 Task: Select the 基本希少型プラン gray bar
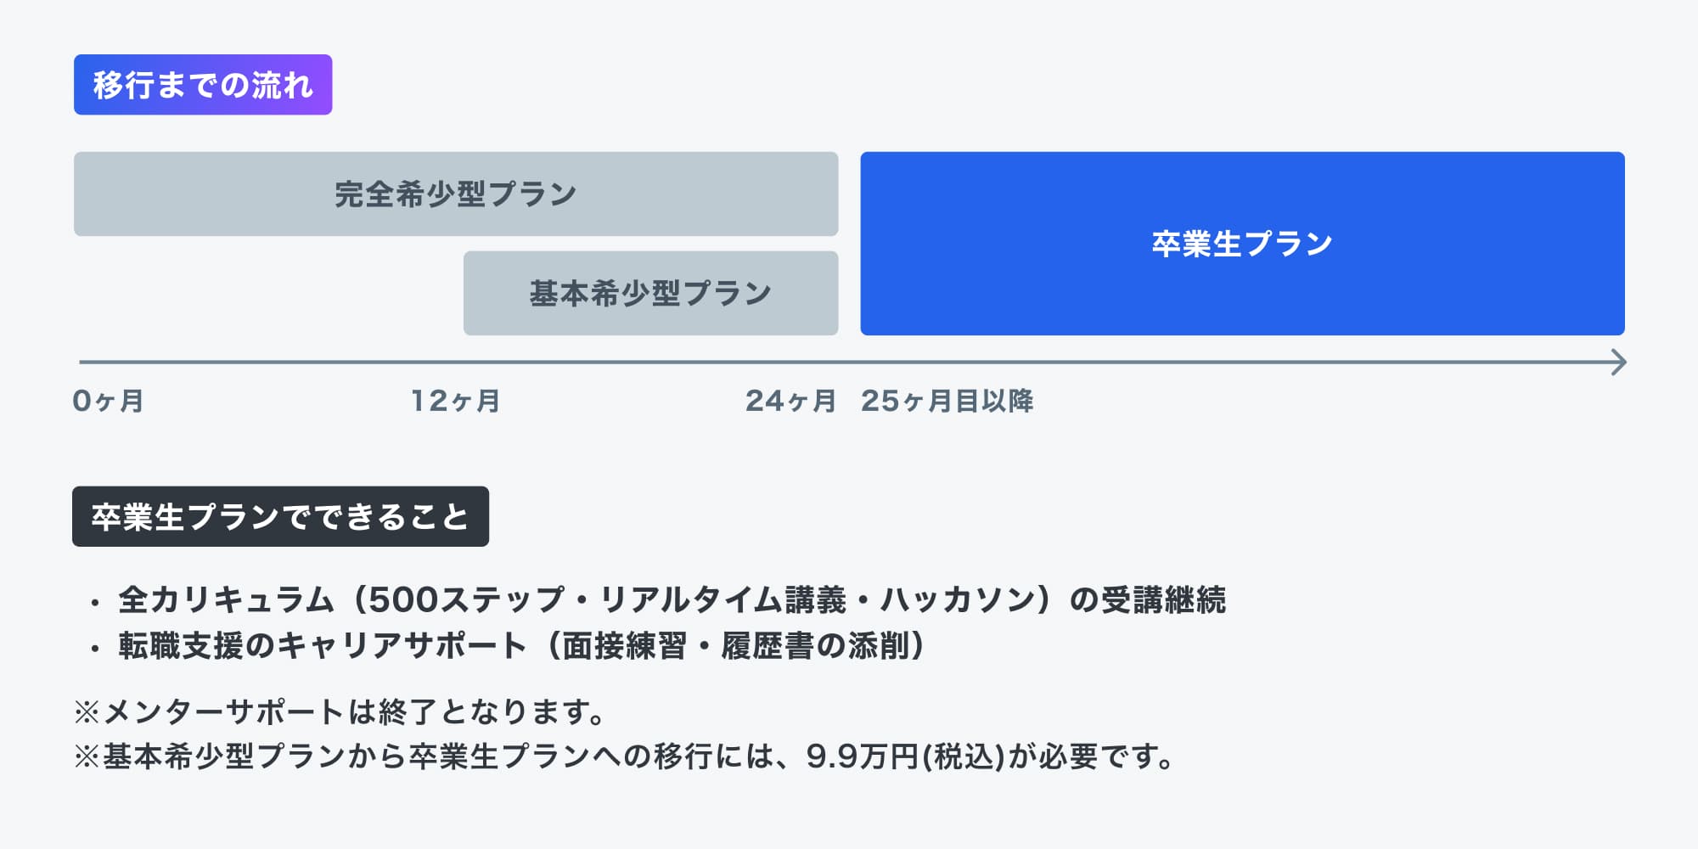[650, 294]
